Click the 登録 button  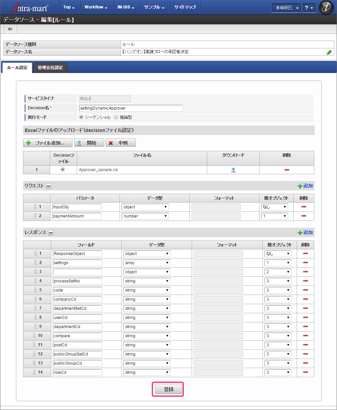(168, 389)
